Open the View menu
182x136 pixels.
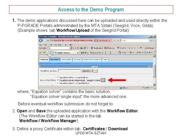(51, 45)
